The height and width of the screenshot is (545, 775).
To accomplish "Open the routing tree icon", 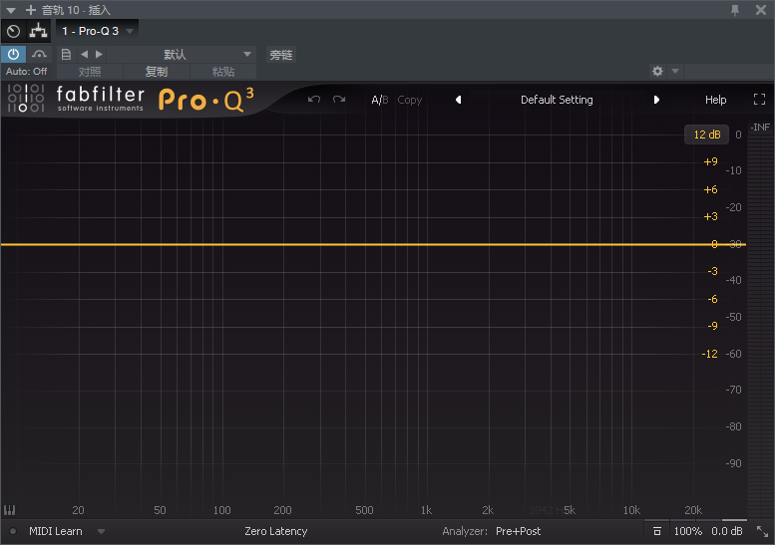I will 38,31.
